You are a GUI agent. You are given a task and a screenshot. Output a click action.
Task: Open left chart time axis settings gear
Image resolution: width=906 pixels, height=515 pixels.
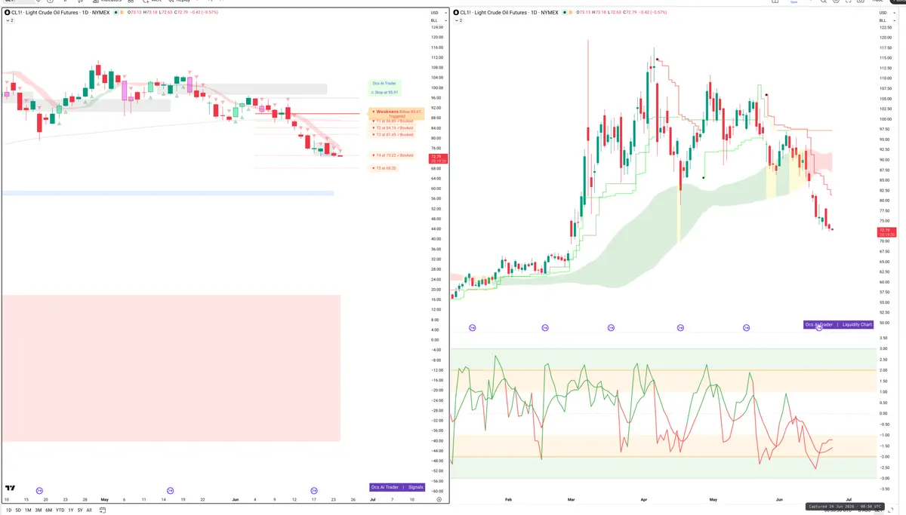click(x=439, y=499)
